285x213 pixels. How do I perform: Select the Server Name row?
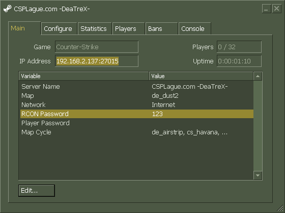(x=137, y=87)
